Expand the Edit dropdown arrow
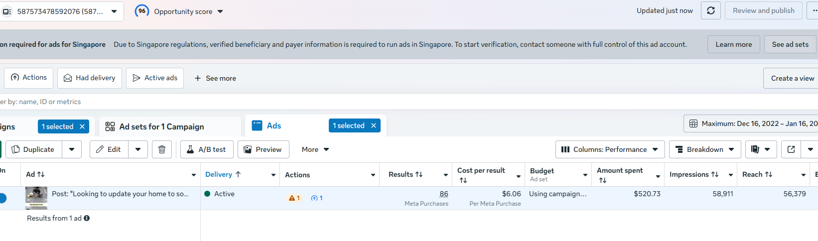This screenshot has height=241, width=818. pyautogui.click(x=138, y=149)
